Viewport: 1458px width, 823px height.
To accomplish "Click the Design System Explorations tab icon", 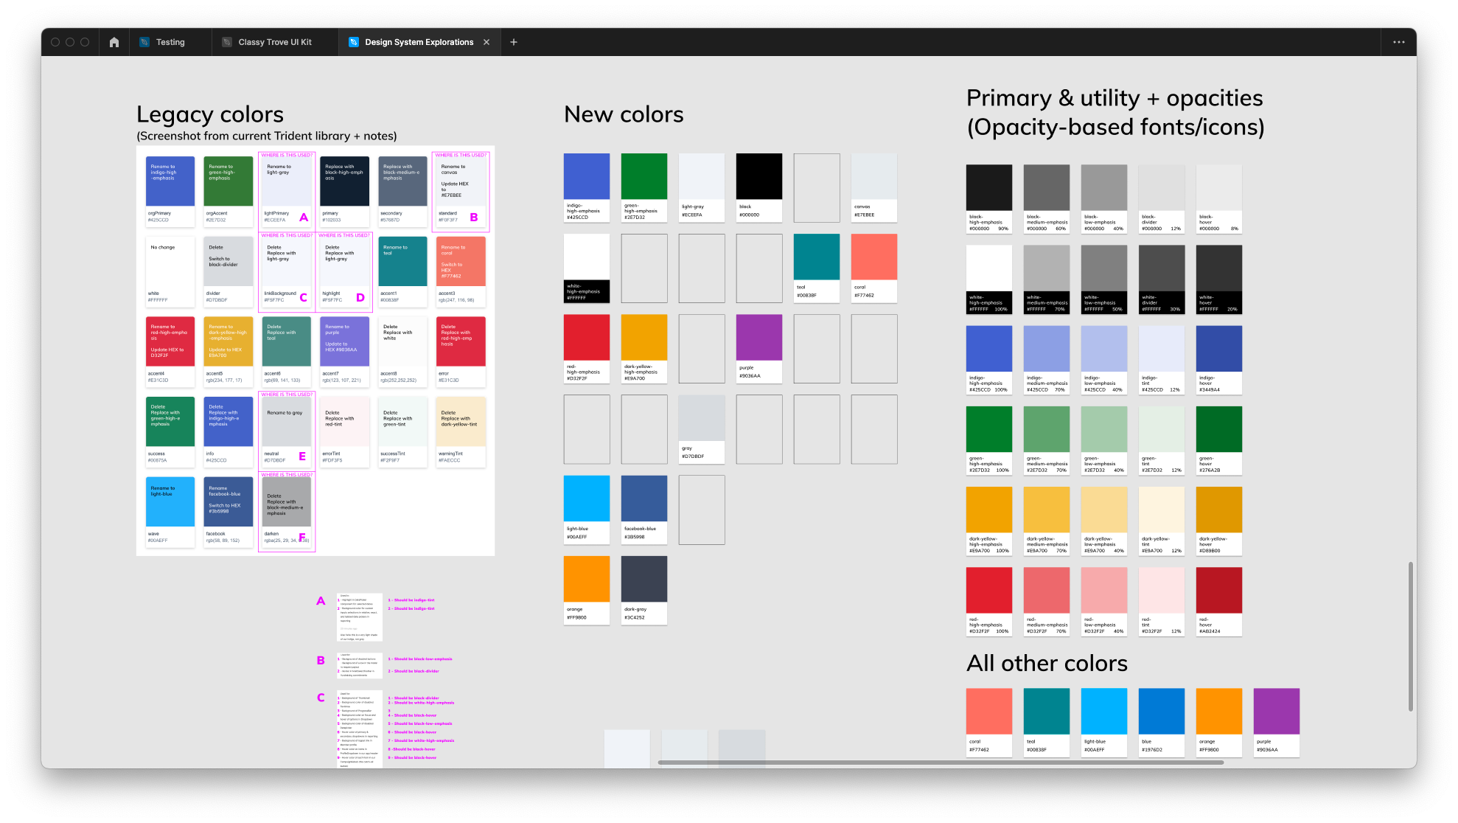I will [x=354, y=42].
